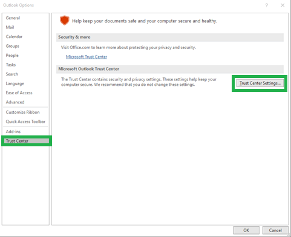The height and width of the screenshot is (237, 291).
Task: Open Trust Center Settings dialog
Action: [260, 83]
